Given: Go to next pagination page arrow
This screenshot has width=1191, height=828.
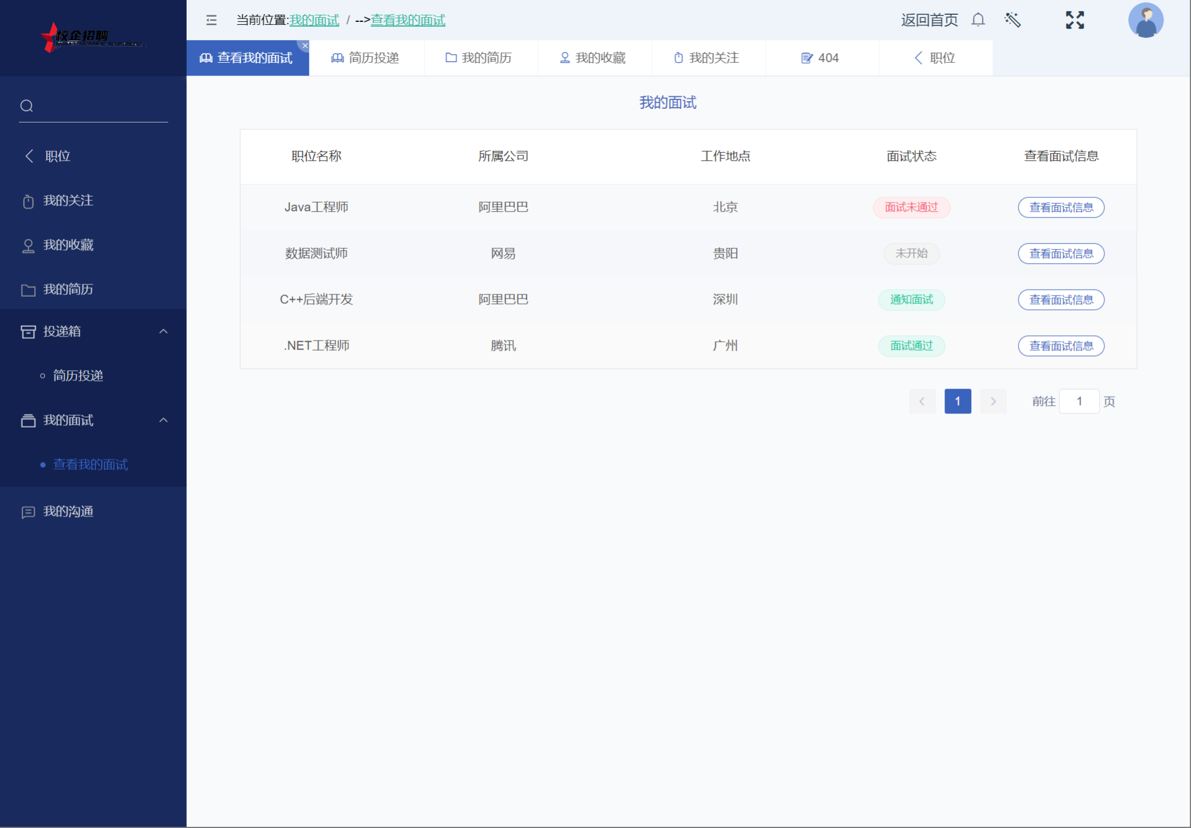Looking at the screenshot, I should pos(993,402).
